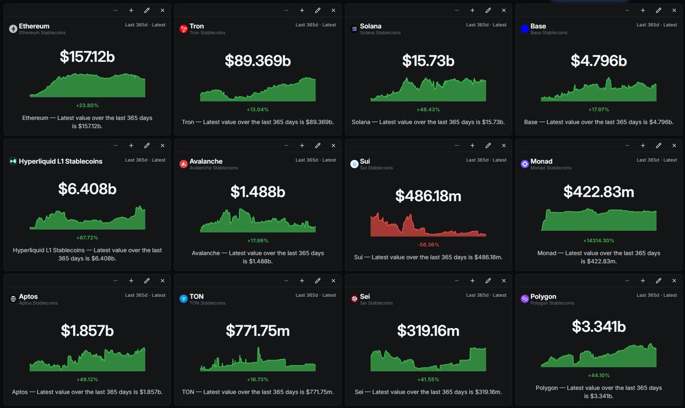
Task: Click 'Last 365d · Latest' on TON card
Action: click(316, 295)
